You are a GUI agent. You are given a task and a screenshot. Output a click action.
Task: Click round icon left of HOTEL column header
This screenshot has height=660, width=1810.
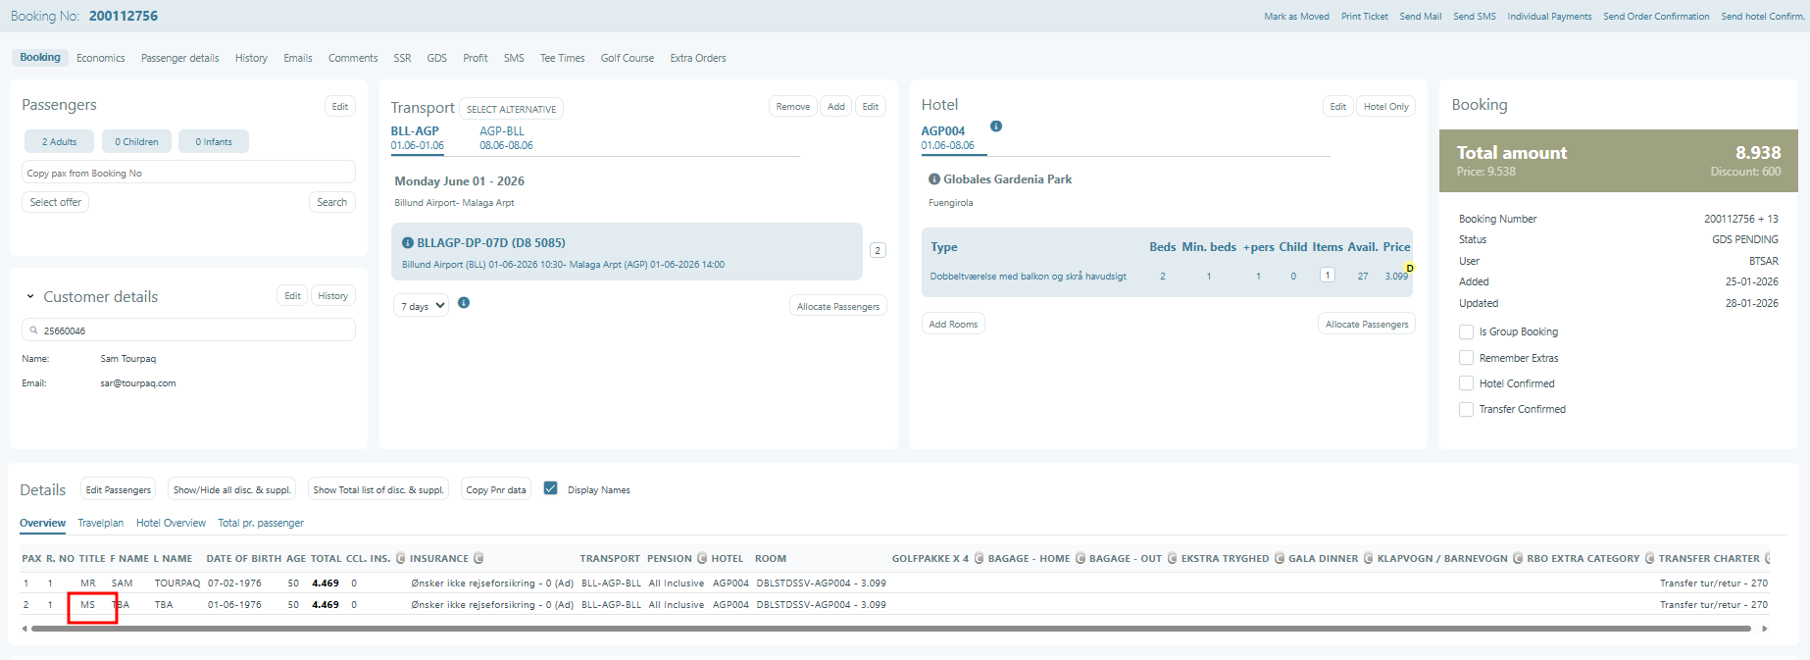(701, 558)
